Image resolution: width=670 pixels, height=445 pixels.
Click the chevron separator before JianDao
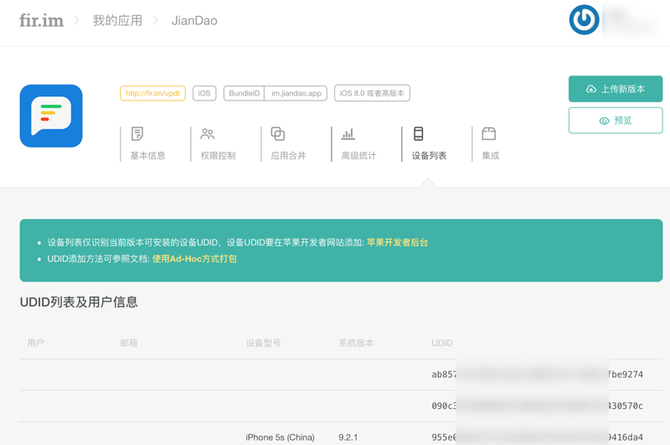[x=156, y=20]
